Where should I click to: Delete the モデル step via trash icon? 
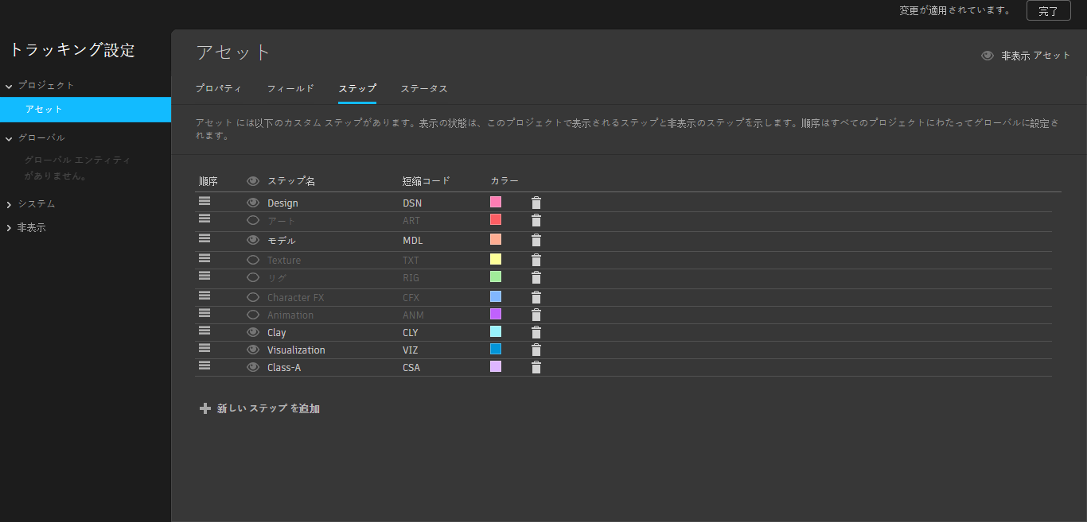click(536, 240)
